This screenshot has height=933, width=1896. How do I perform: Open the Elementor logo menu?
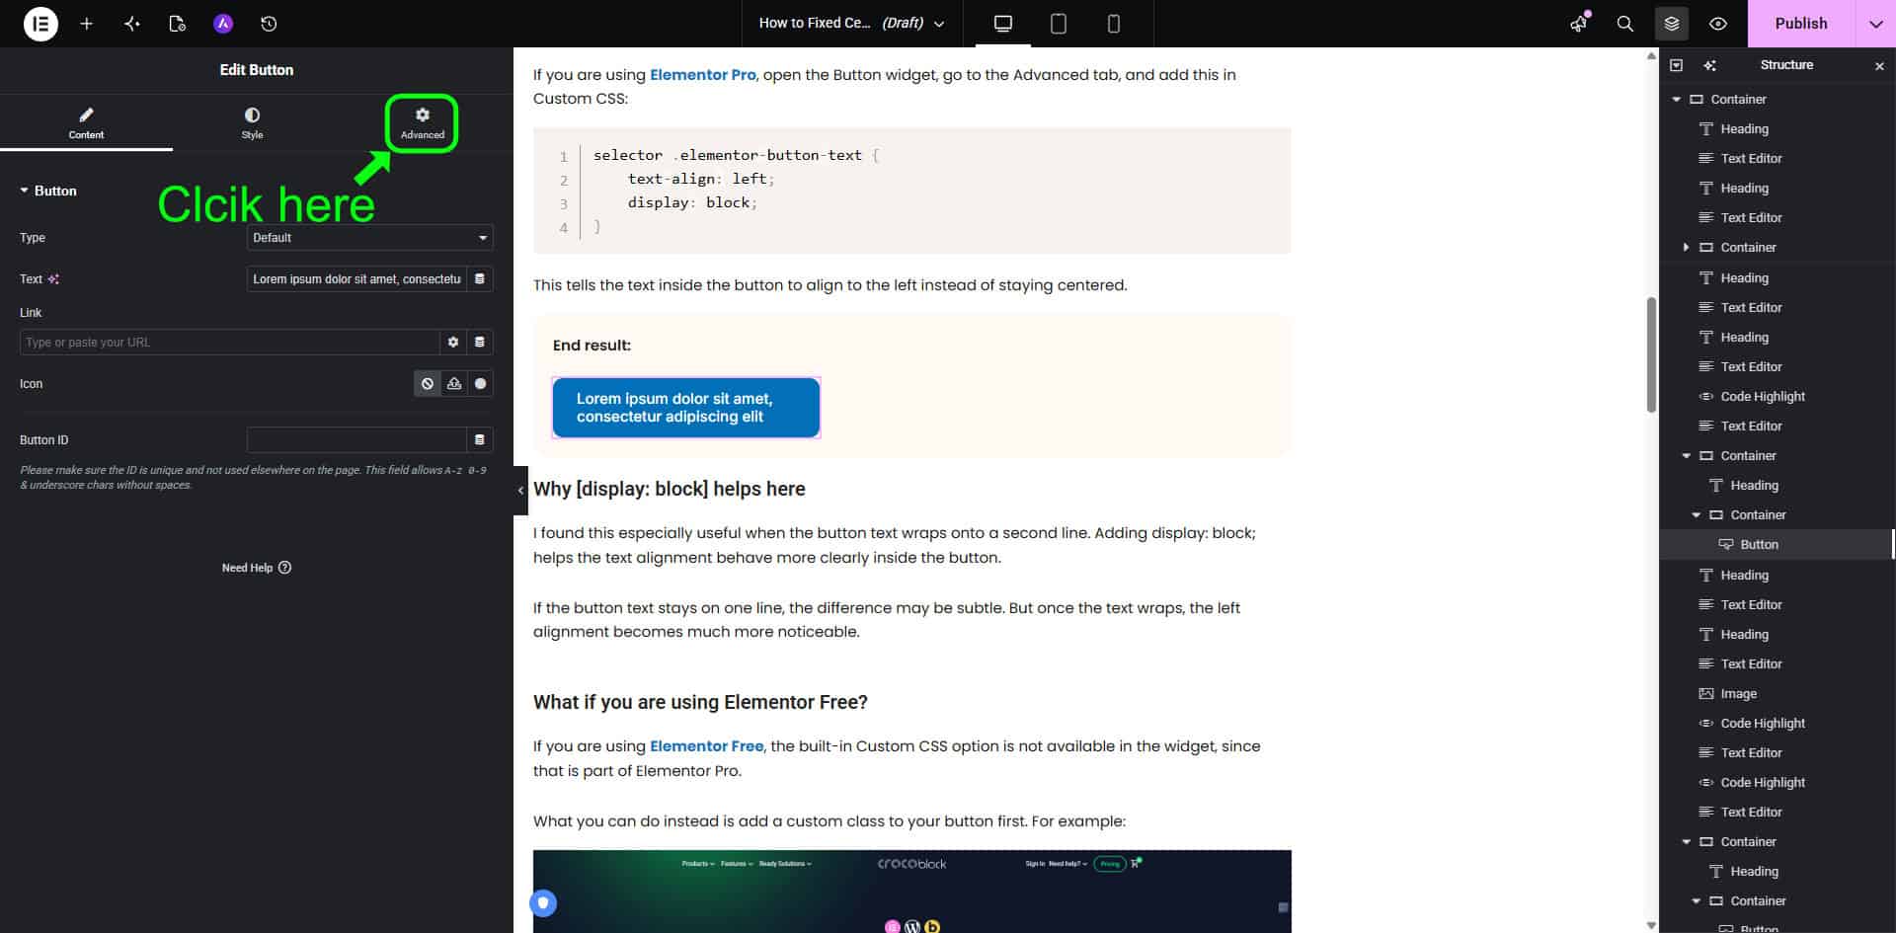pyautogui.click(x=40, y=24)
